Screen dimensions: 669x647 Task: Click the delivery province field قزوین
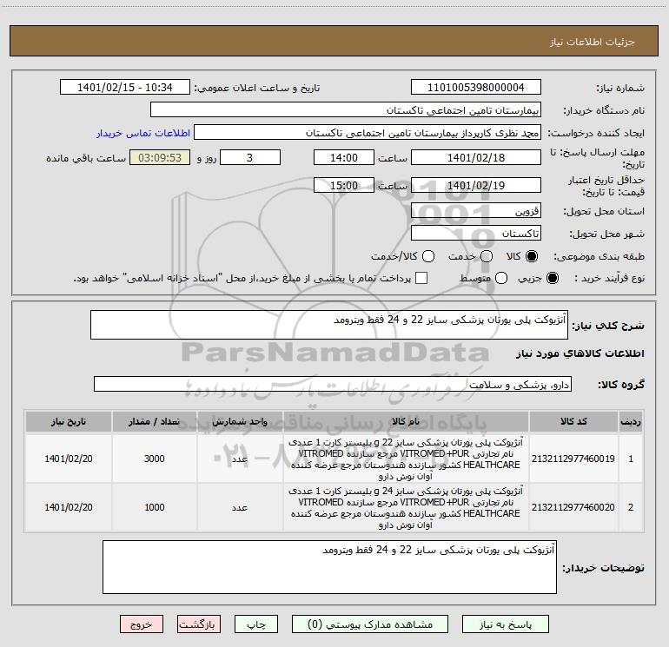(x=476, y=210)
